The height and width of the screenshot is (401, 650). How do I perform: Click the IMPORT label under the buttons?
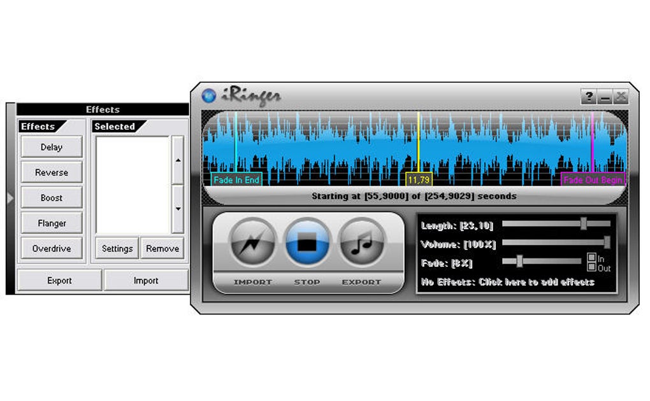[x=253, y=282]
